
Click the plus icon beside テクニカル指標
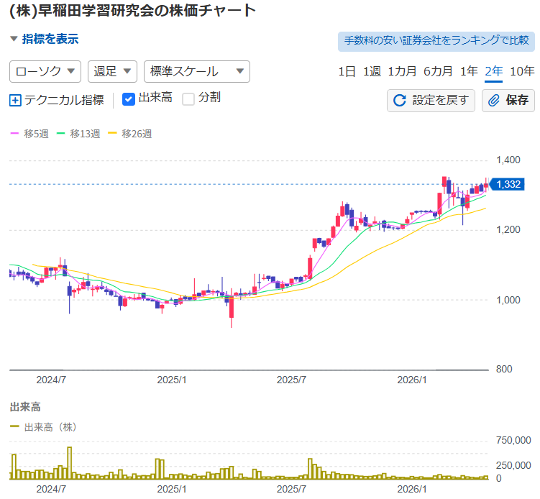click(x=15, y=101)
